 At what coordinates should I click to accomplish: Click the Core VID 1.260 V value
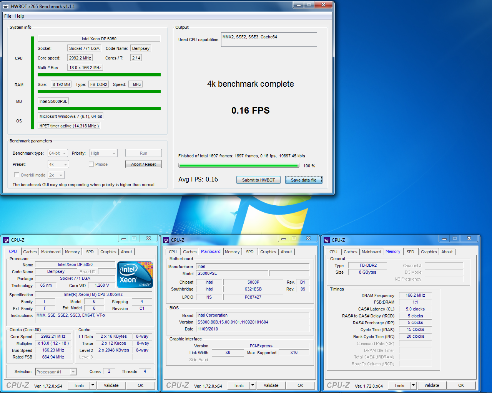pos(102,285)
